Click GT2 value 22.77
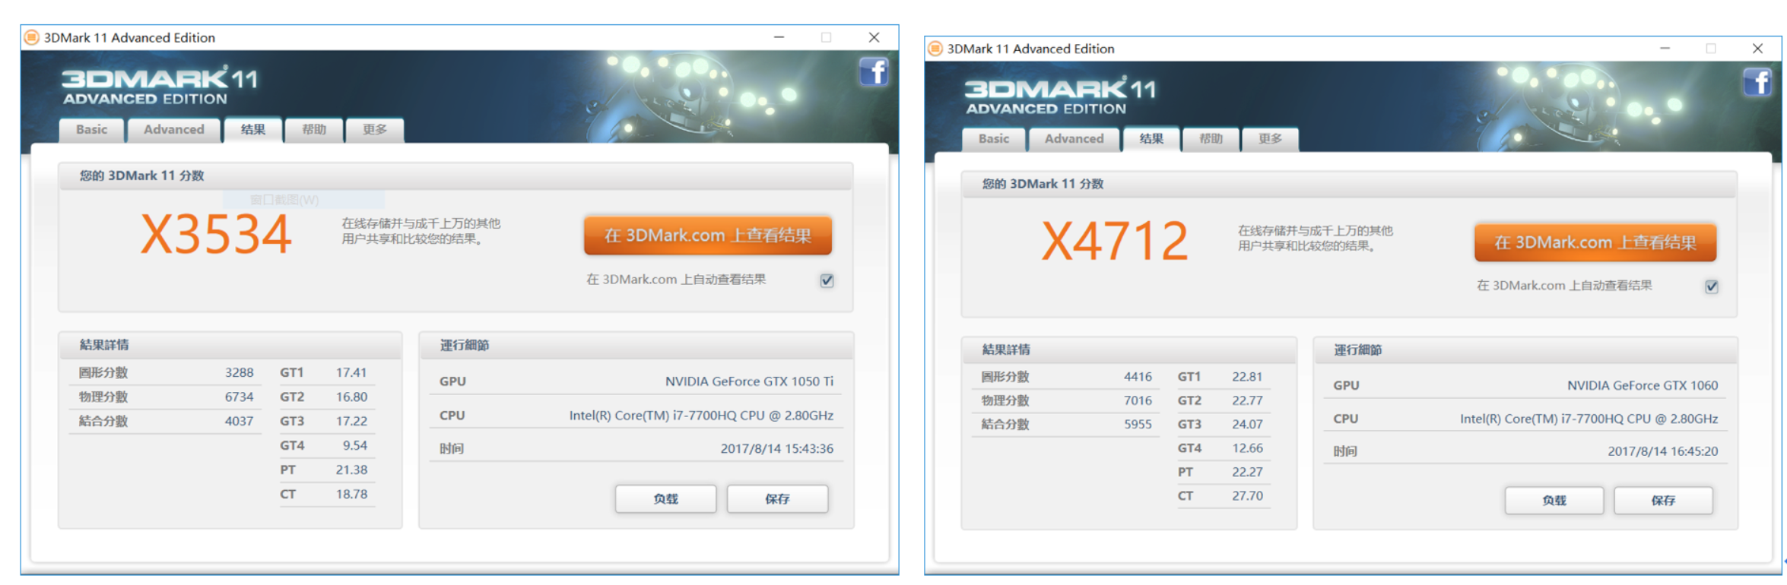This screenshot has width=1787, height=585. tap(1247, 401)
